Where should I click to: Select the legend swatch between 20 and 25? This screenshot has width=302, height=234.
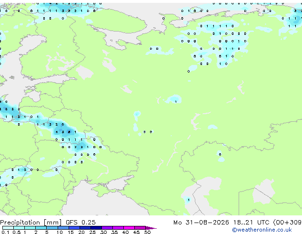[85, 228]
